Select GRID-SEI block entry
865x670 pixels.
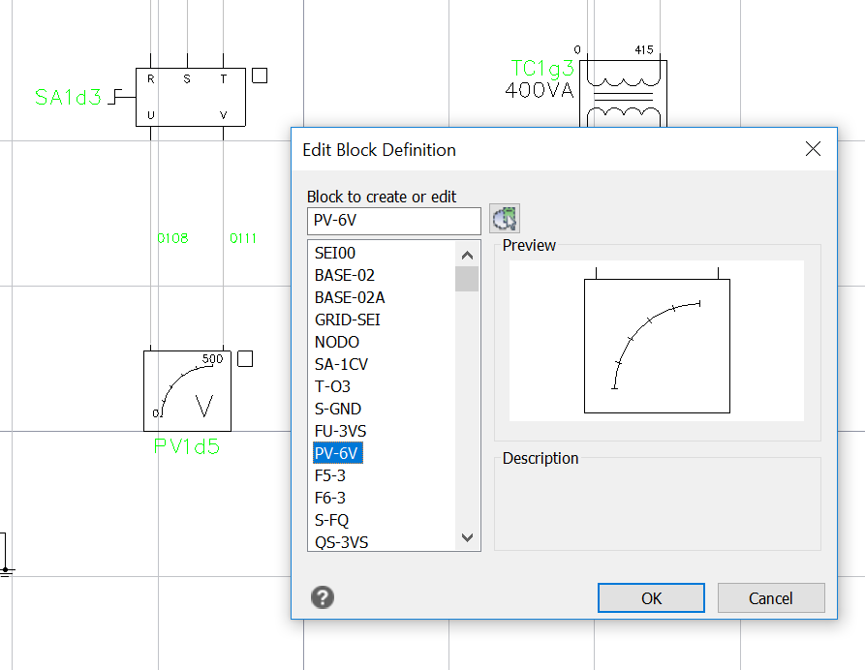point(349,320)
